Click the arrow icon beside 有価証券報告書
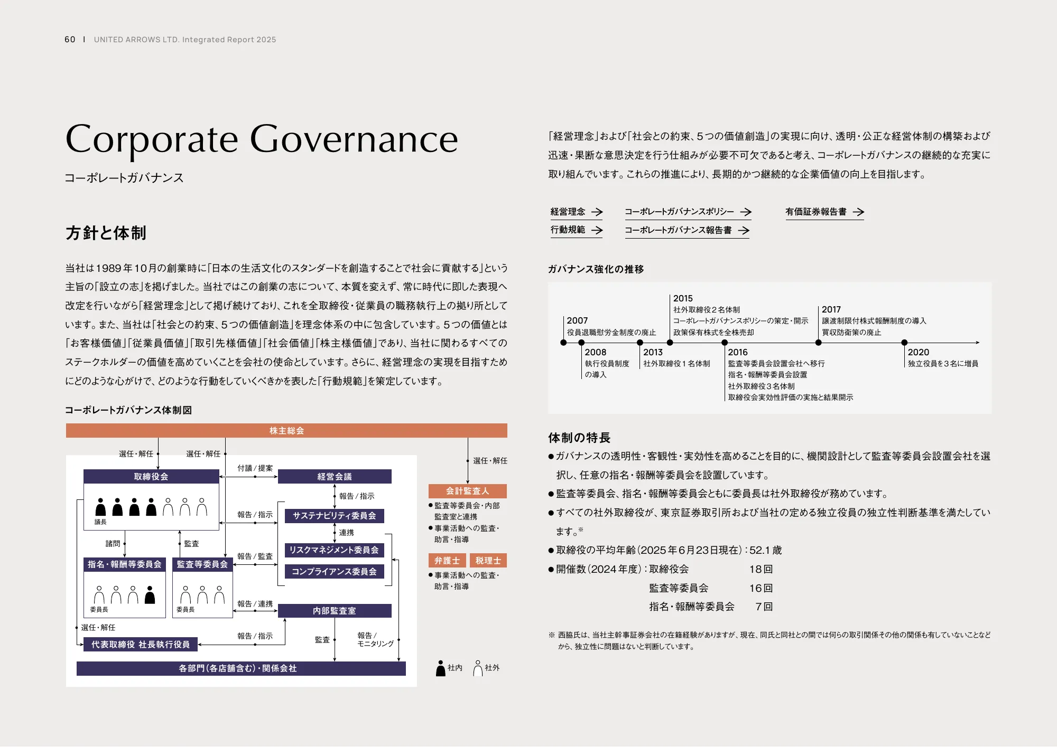This screenshot has height=747, width=1057. (x=859, y=212)
